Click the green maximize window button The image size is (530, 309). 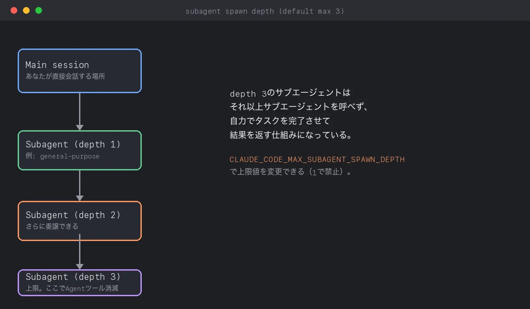click(x=38, y=11)
